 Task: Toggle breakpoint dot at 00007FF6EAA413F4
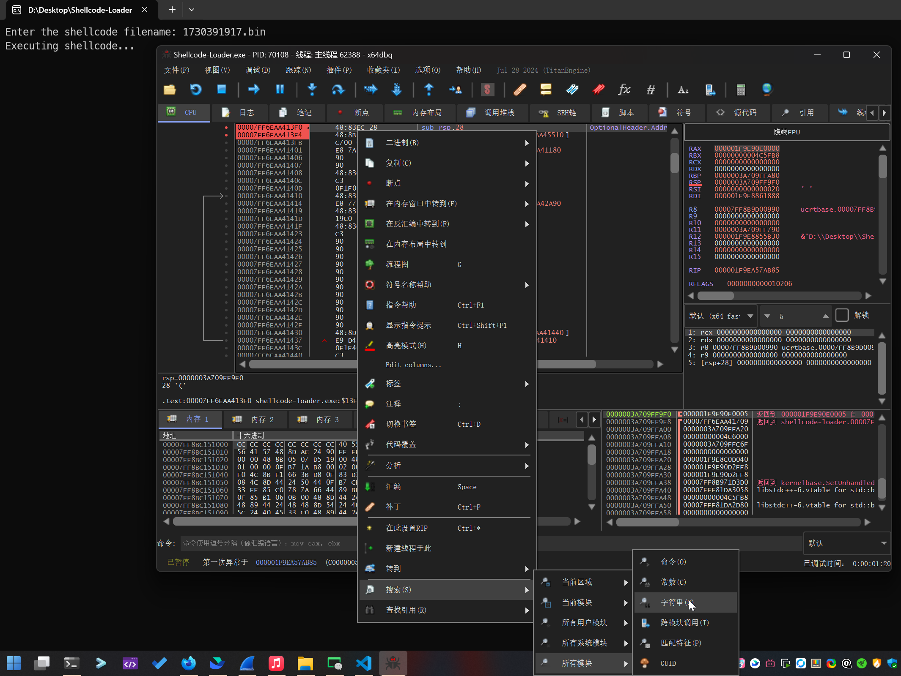coord(226,135)
